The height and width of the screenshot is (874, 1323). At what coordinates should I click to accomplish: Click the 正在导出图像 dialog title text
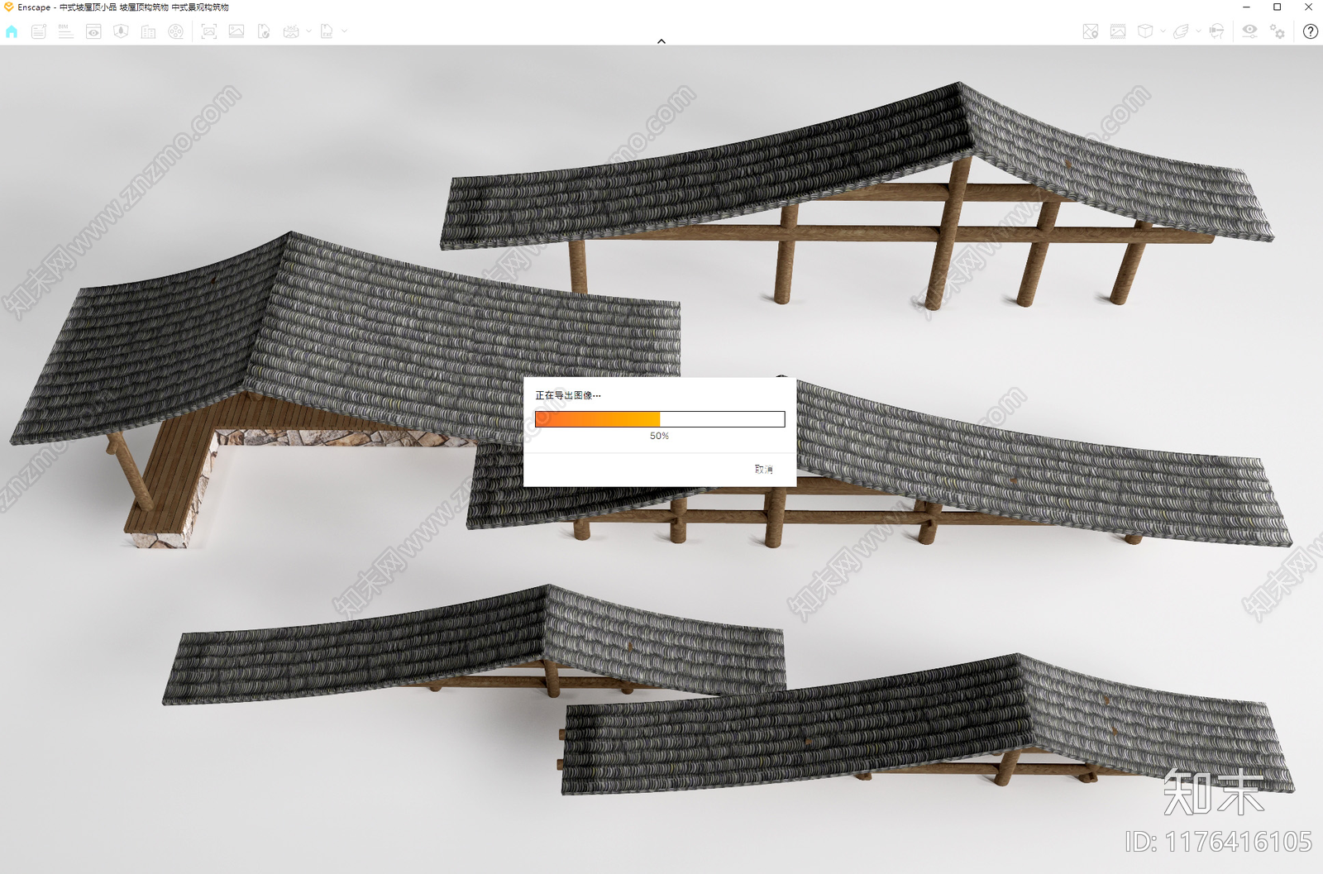567,395
